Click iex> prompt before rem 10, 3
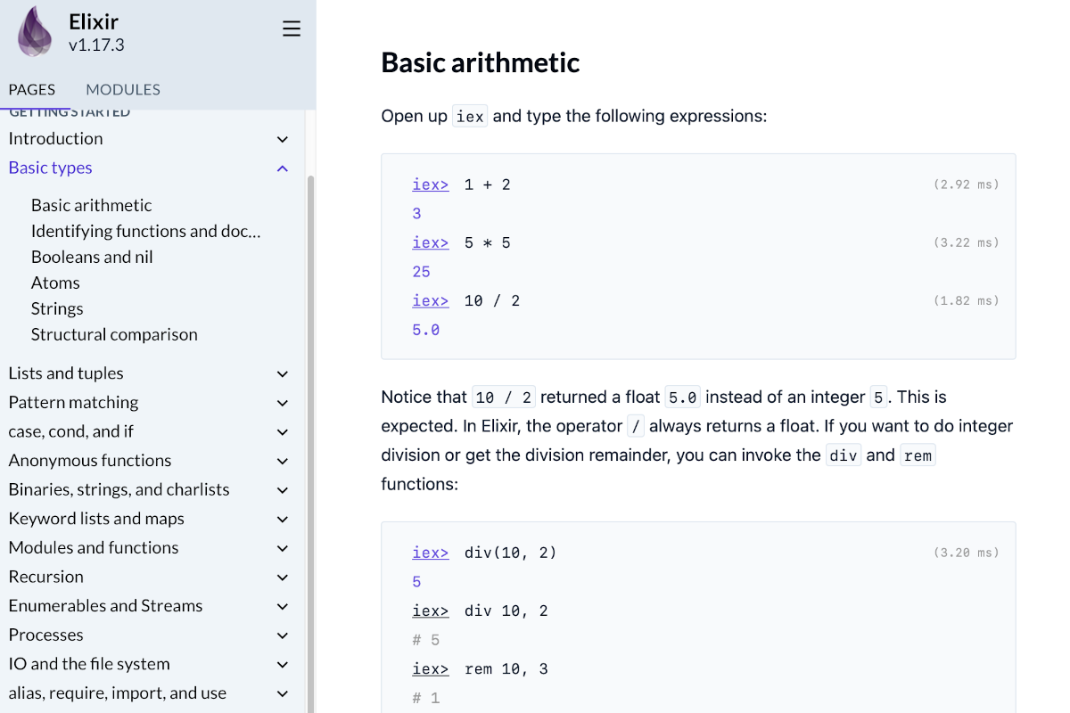 pyautogui.click(x=430, y=668)
